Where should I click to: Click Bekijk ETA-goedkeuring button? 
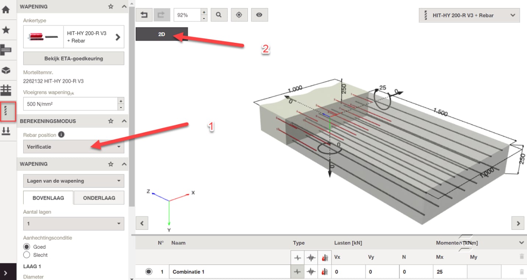pyautogui.click(x=73, y=58)
